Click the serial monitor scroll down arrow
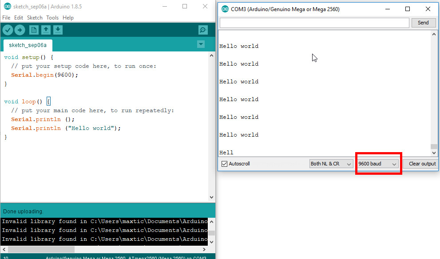The width and height of the screenshot is (440, 259). coord(434,153)
